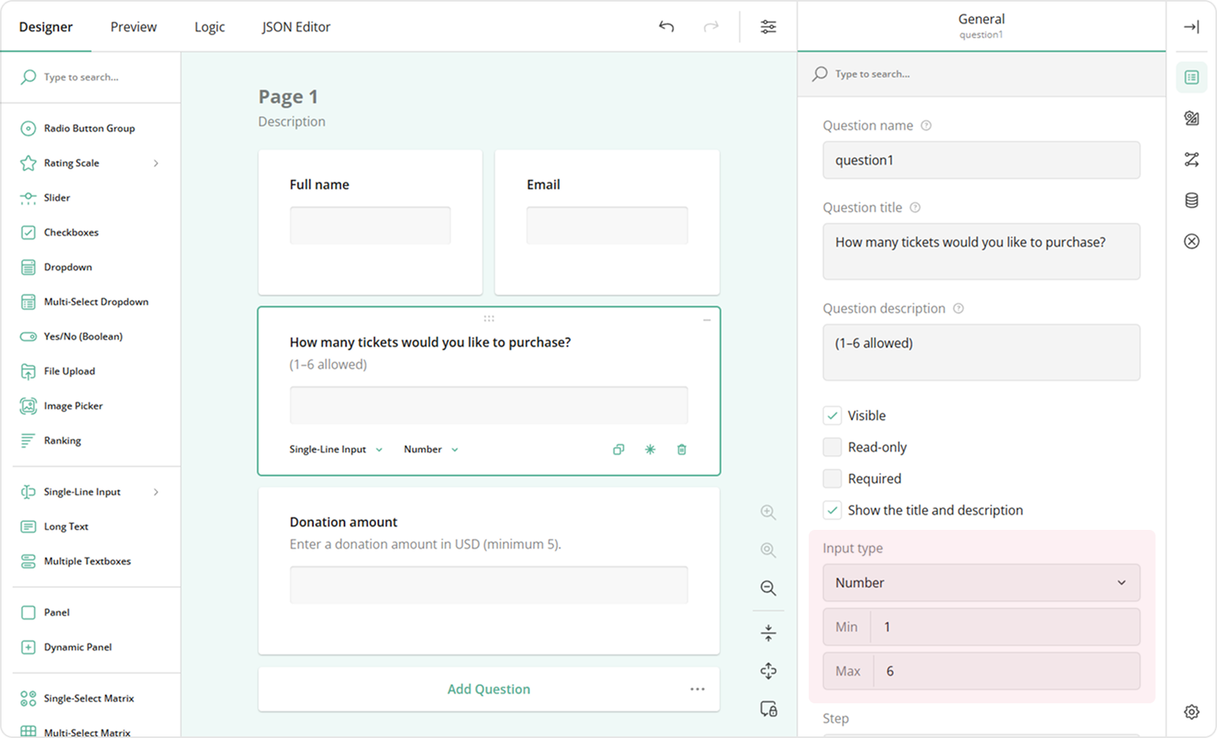Collapse the property panel with arrow icon

[1191, 27]
